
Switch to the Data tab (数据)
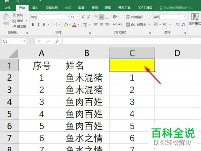tap(81, 8)
